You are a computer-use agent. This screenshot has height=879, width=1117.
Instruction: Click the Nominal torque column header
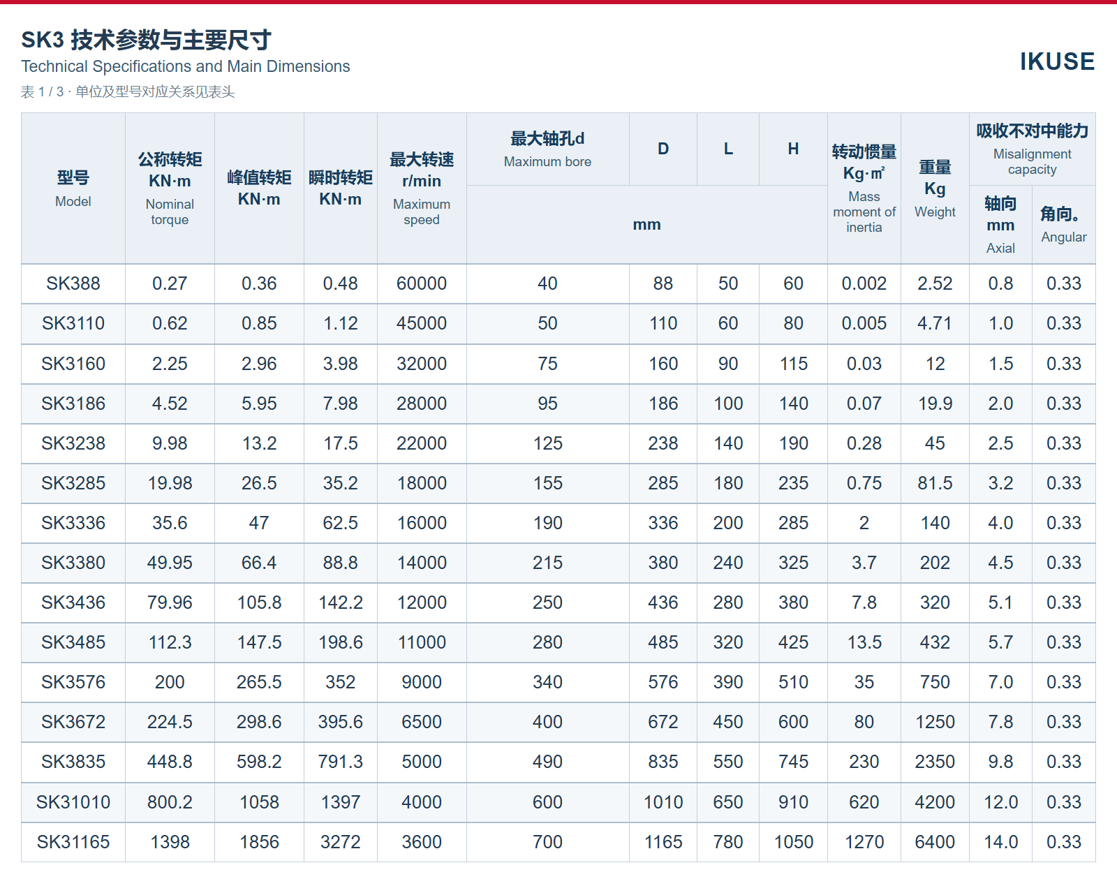(x=170, y=189)
